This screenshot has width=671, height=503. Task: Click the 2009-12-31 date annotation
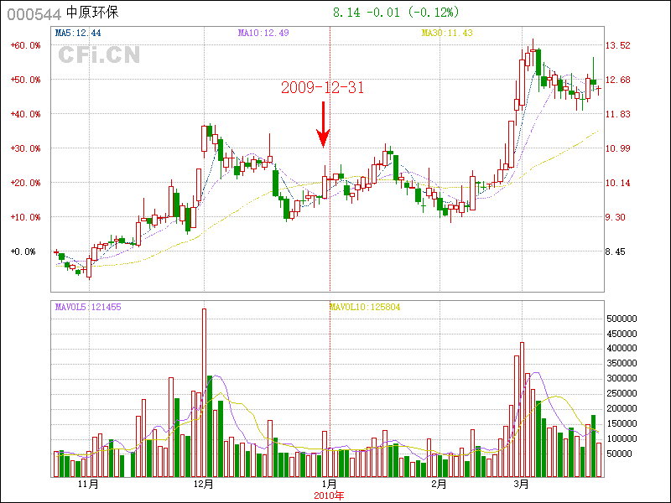[x=322, y=88]
